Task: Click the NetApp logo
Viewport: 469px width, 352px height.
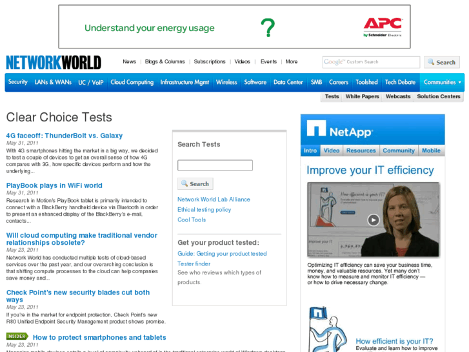Action: point(340,129)
